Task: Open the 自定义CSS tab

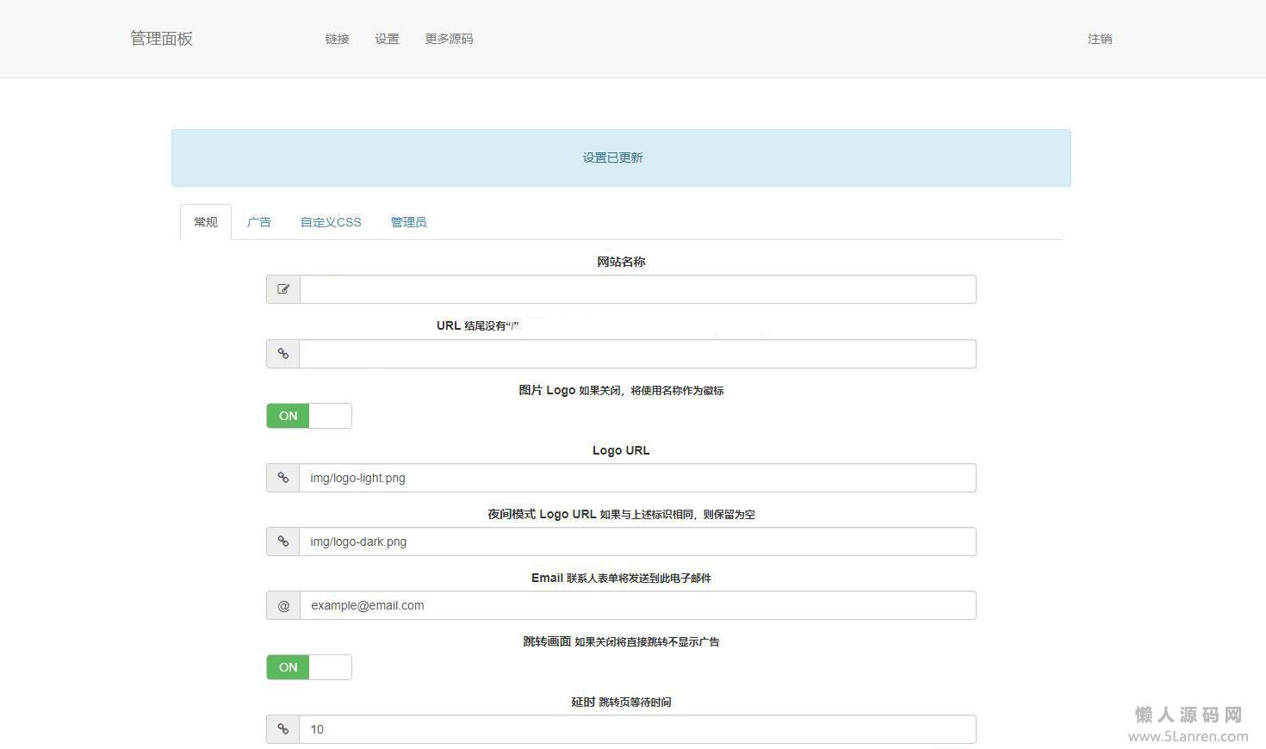Action: [x=331, y=222]
